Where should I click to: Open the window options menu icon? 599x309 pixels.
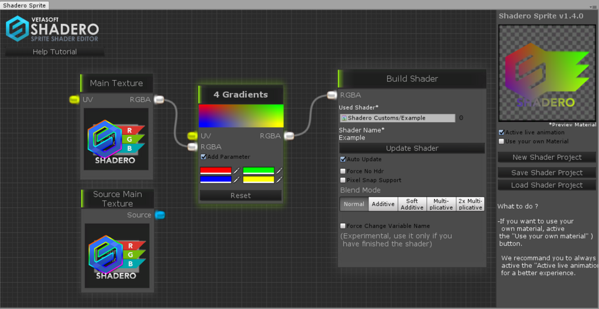[x=593, y=7]
